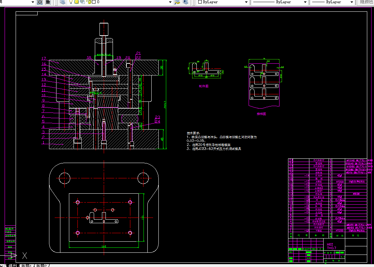This screenshot has height=267, width=374.
Task: Select part balloon number 15
Action: tap(44, 69)
